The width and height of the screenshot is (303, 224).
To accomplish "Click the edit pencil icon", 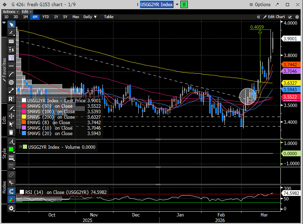I will coord(11,108).
